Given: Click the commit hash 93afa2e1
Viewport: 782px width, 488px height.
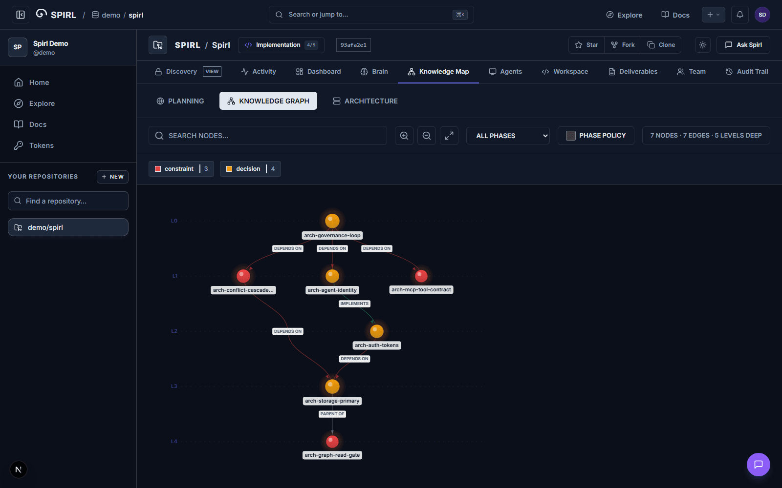Looking at the screenshot, I should tap(353, 45).
